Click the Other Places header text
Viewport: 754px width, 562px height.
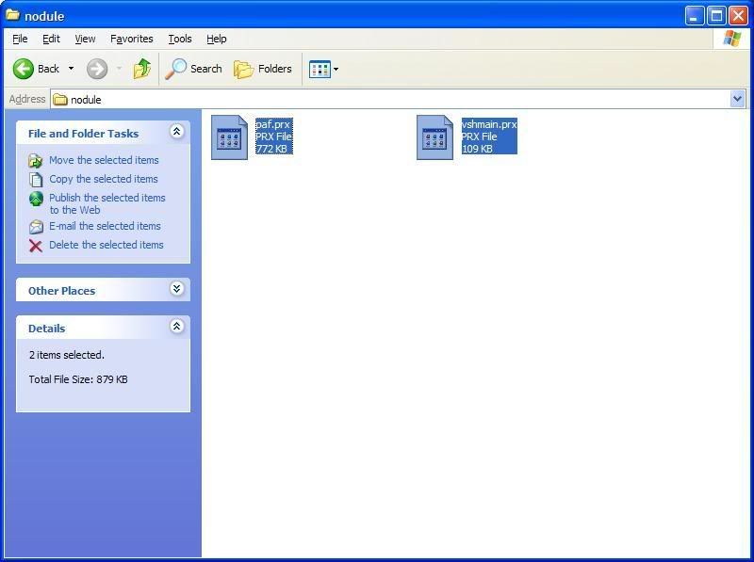click(61, 291)
